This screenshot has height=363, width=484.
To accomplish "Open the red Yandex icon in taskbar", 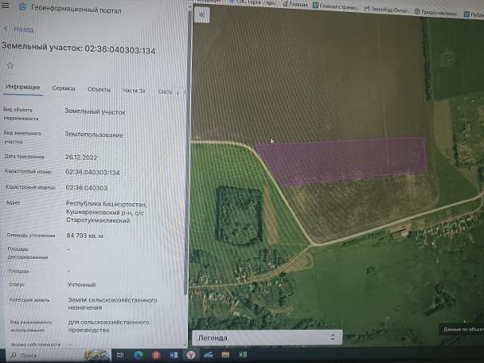I will 156,355.
